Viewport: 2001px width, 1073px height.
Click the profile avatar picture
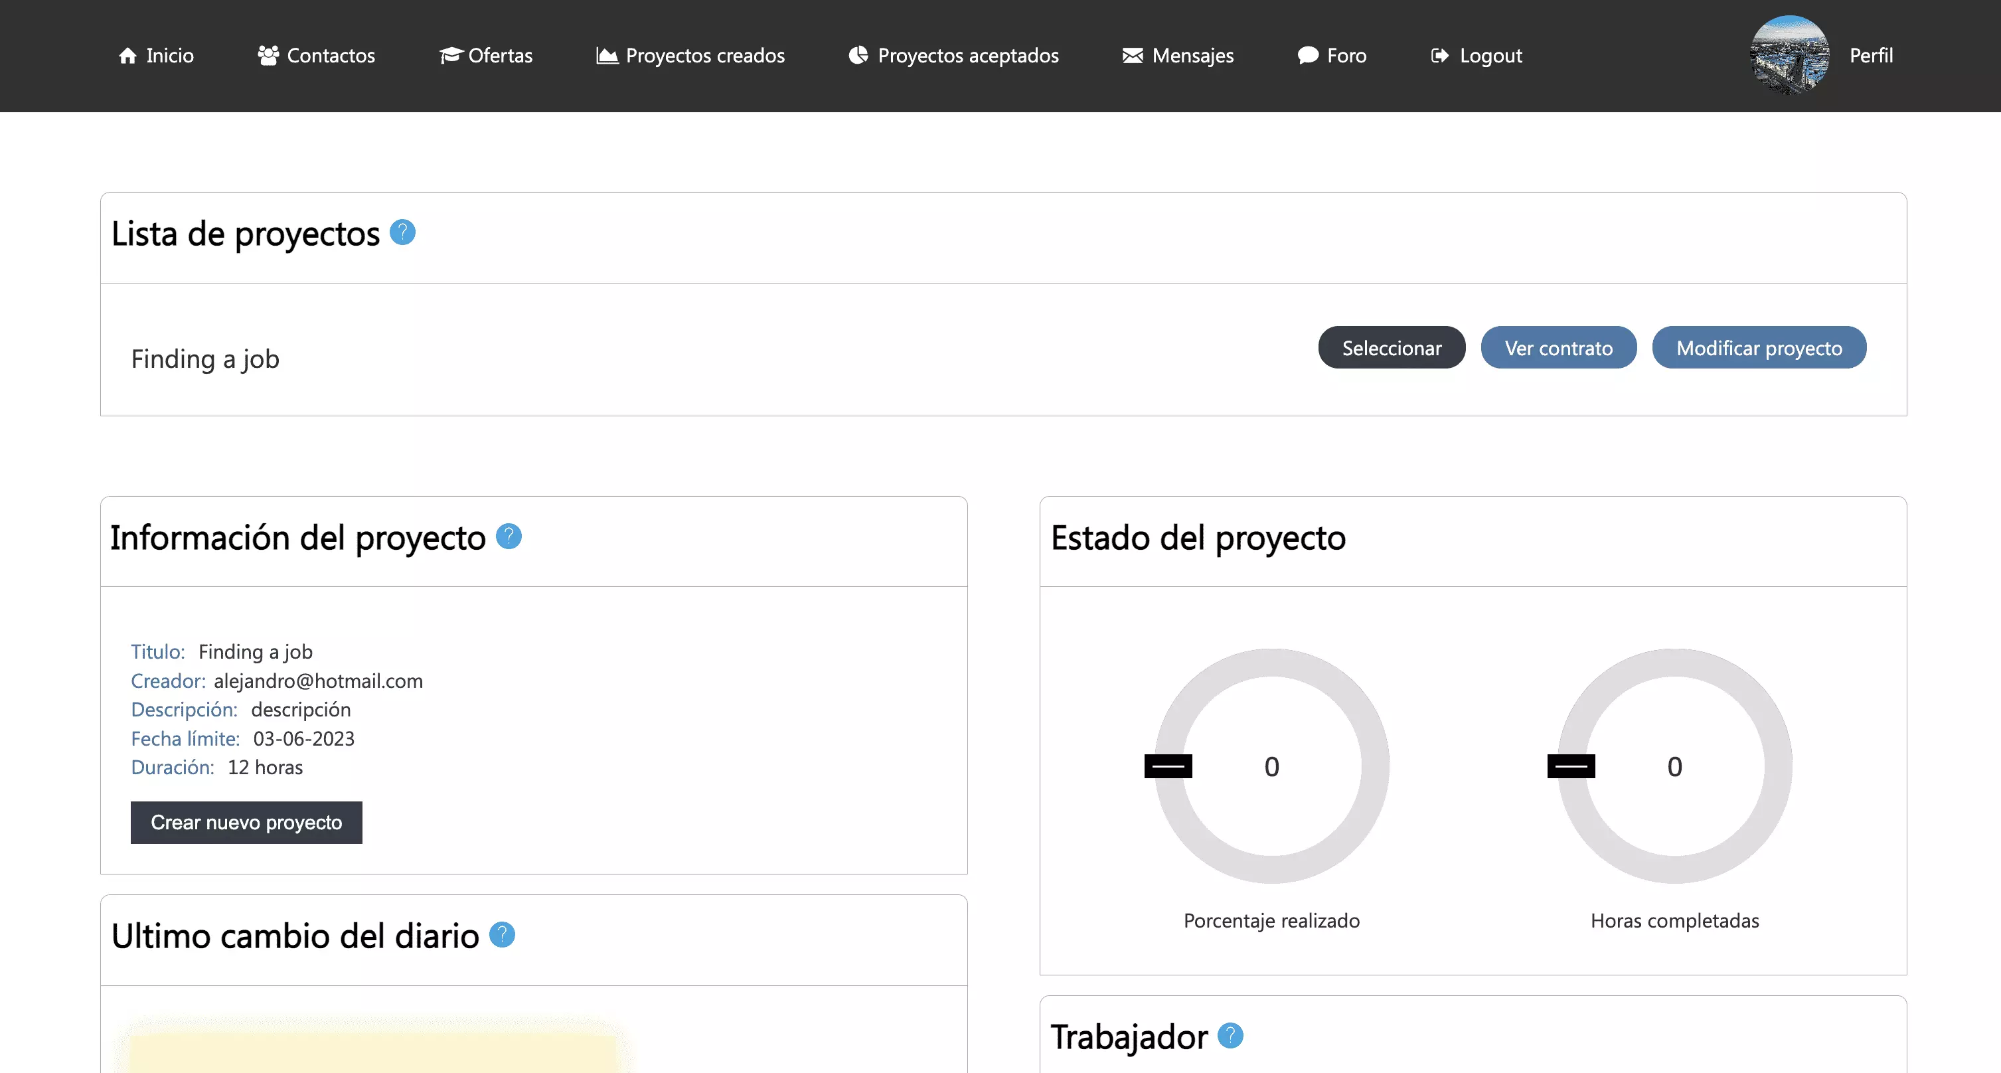point(1790,55)
